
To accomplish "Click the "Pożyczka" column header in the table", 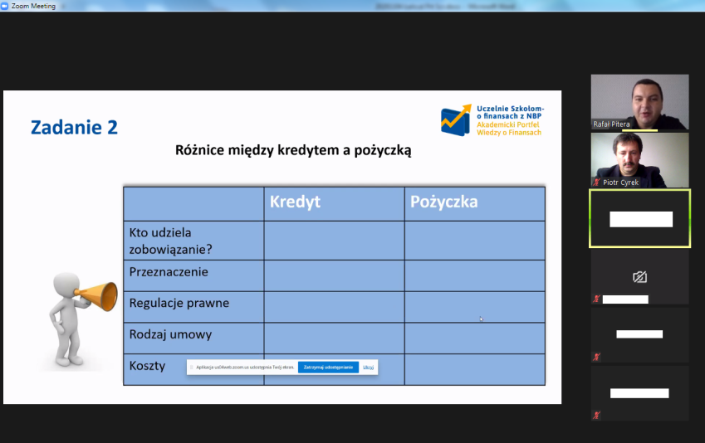I will (444, 202).
